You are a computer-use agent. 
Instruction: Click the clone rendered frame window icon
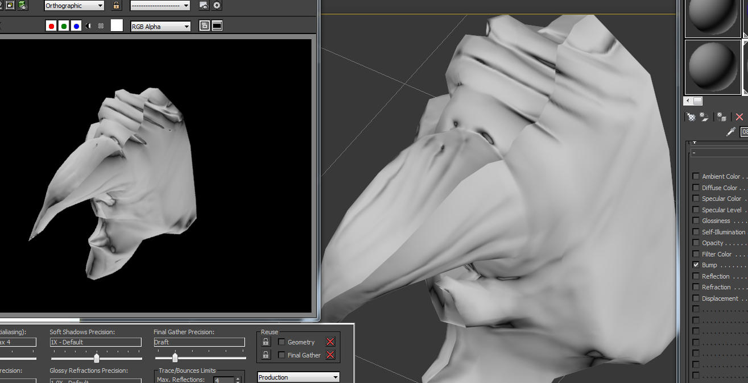point(204,26)
